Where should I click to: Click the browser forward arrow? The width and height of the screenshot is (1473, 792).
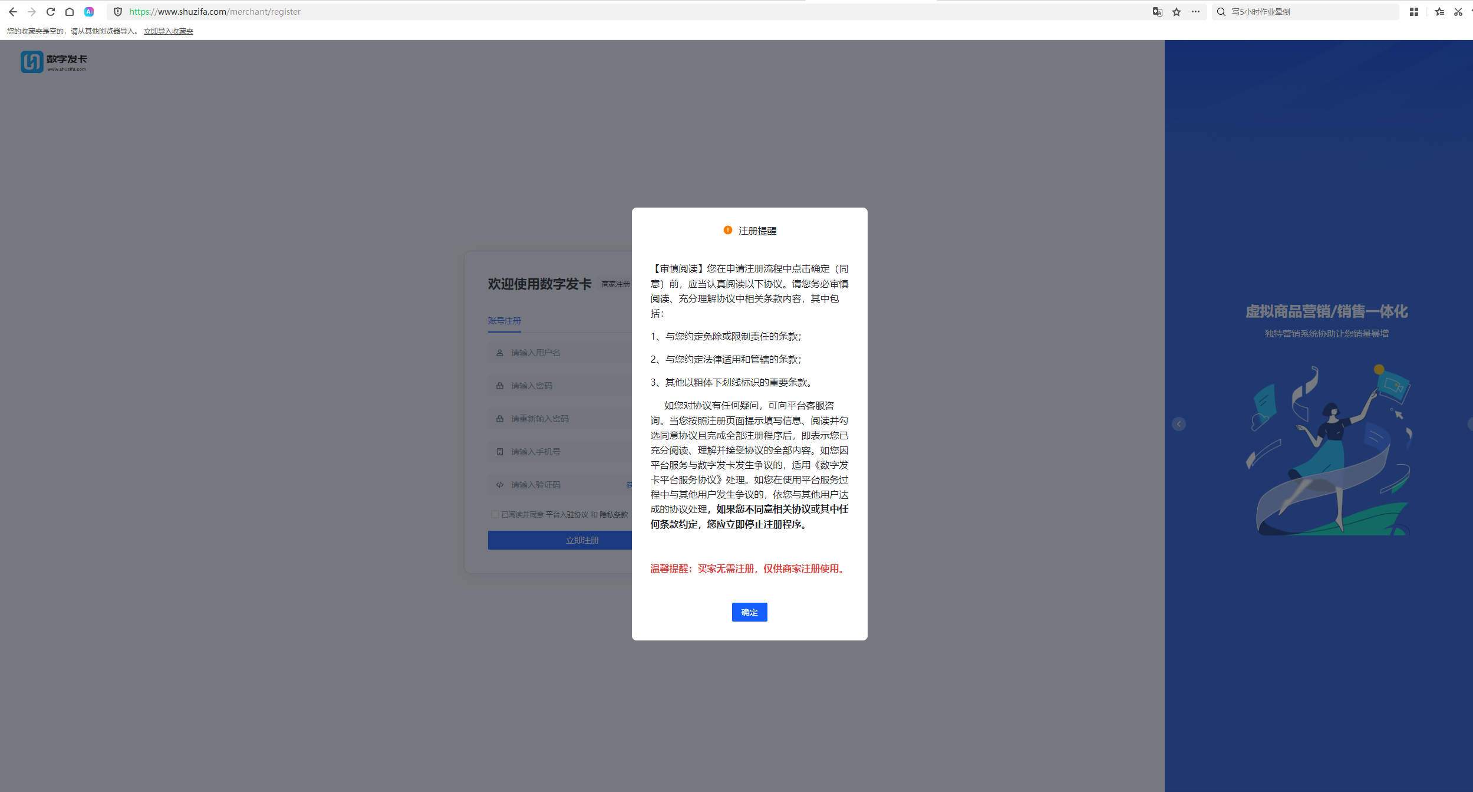click(32, 12)
